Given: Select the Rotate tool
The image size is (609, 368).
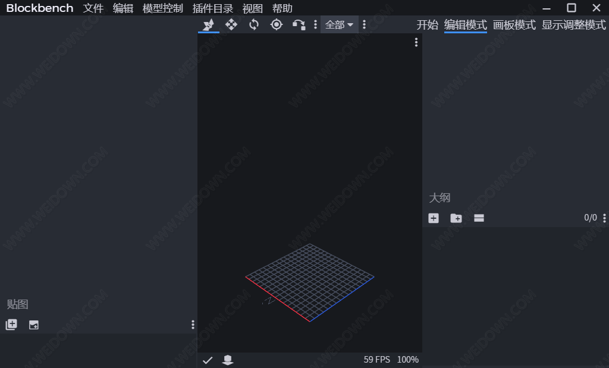Looking at the screenshot, I should (253, 25).
